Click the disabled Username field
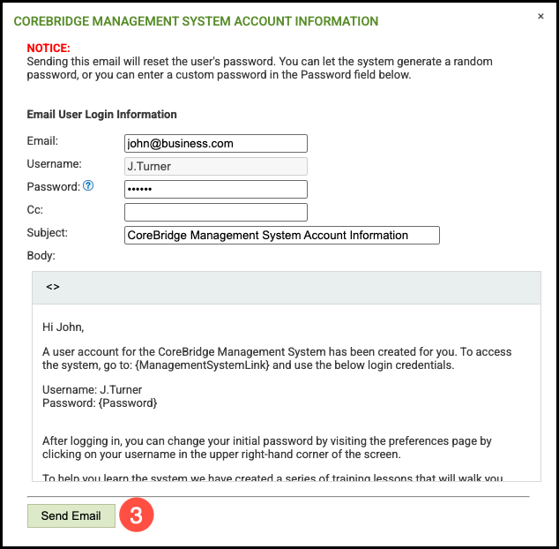 216,166
